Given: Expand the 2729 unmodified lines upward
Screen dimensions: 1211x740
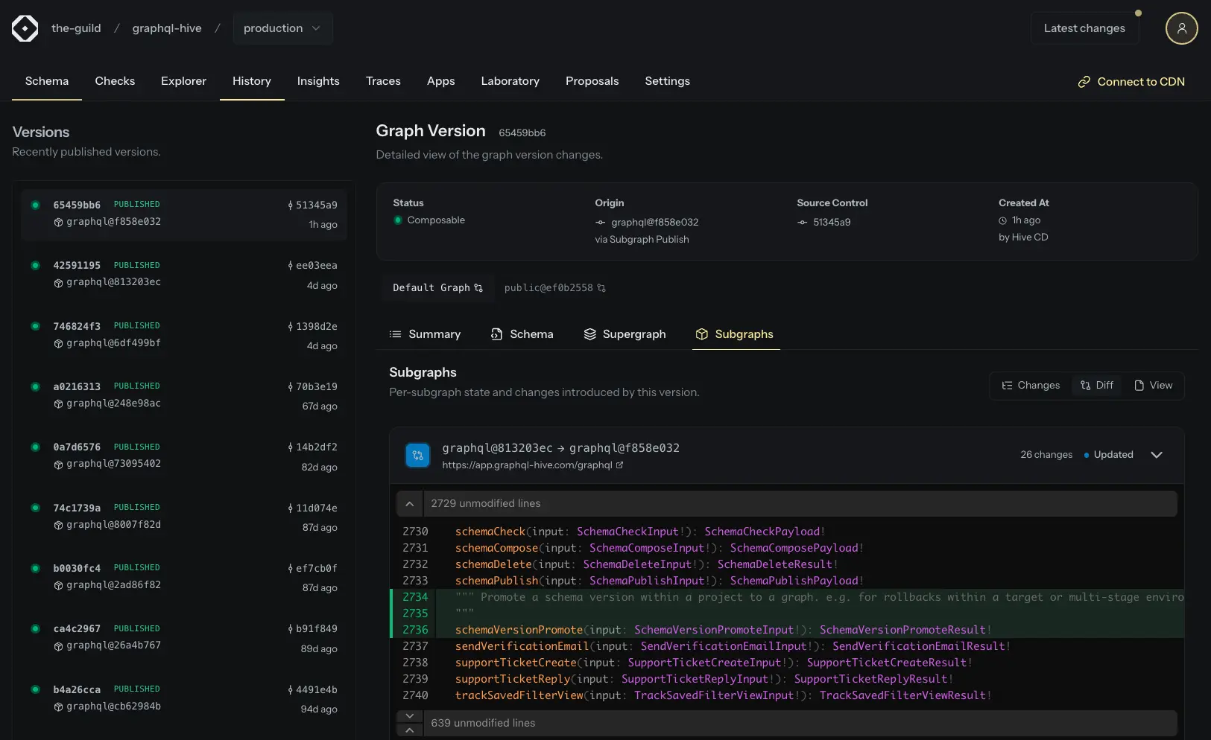Looking at the screenshot, I should pos(409,504).
